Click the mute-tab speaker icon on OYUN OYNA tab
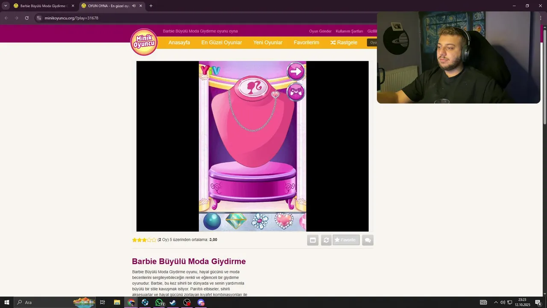 134,6
